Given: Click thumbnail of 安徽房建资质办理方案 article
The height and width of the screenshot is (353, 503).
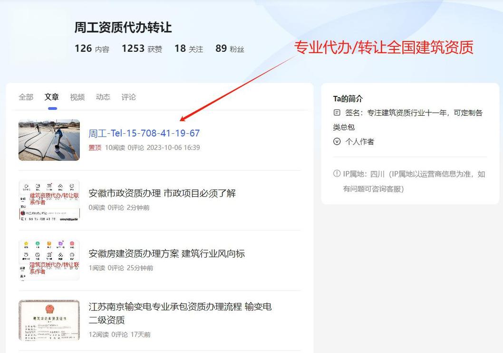Looking at the screenshot, I should coord(49,260).
